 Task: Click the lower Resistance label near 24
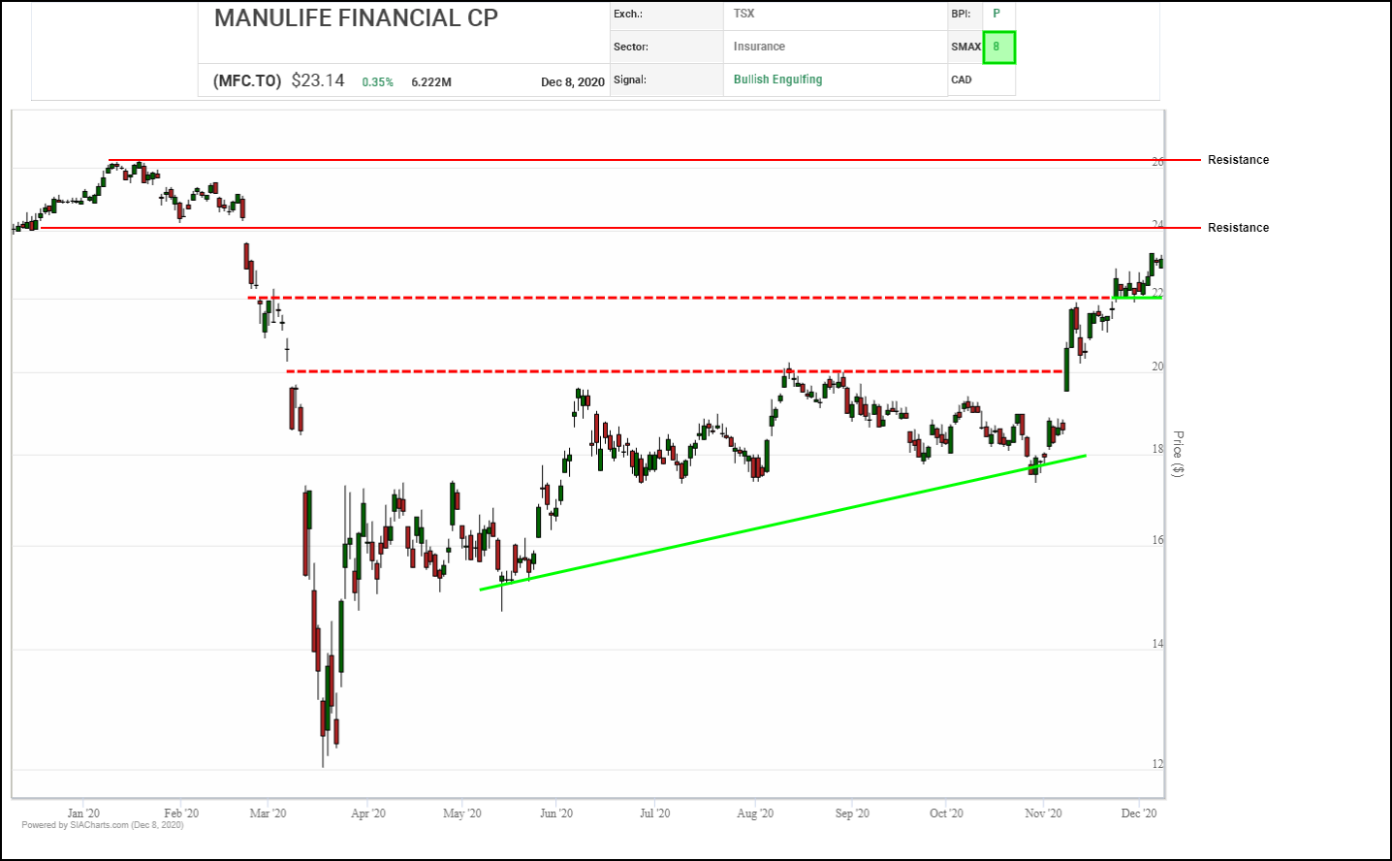click(x=1238, y=228)
